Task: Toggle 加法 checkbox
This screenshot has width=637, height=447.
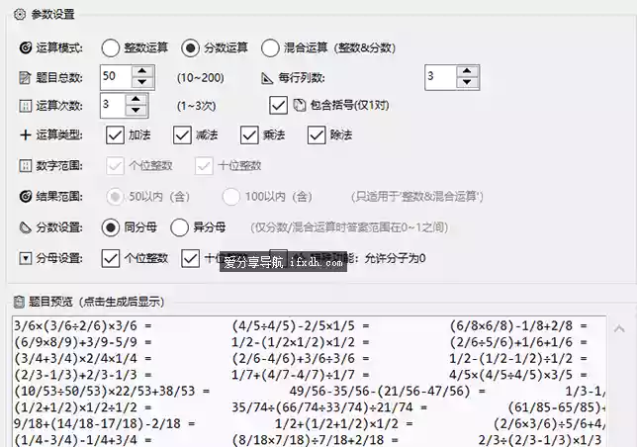Action: point(115,134)
